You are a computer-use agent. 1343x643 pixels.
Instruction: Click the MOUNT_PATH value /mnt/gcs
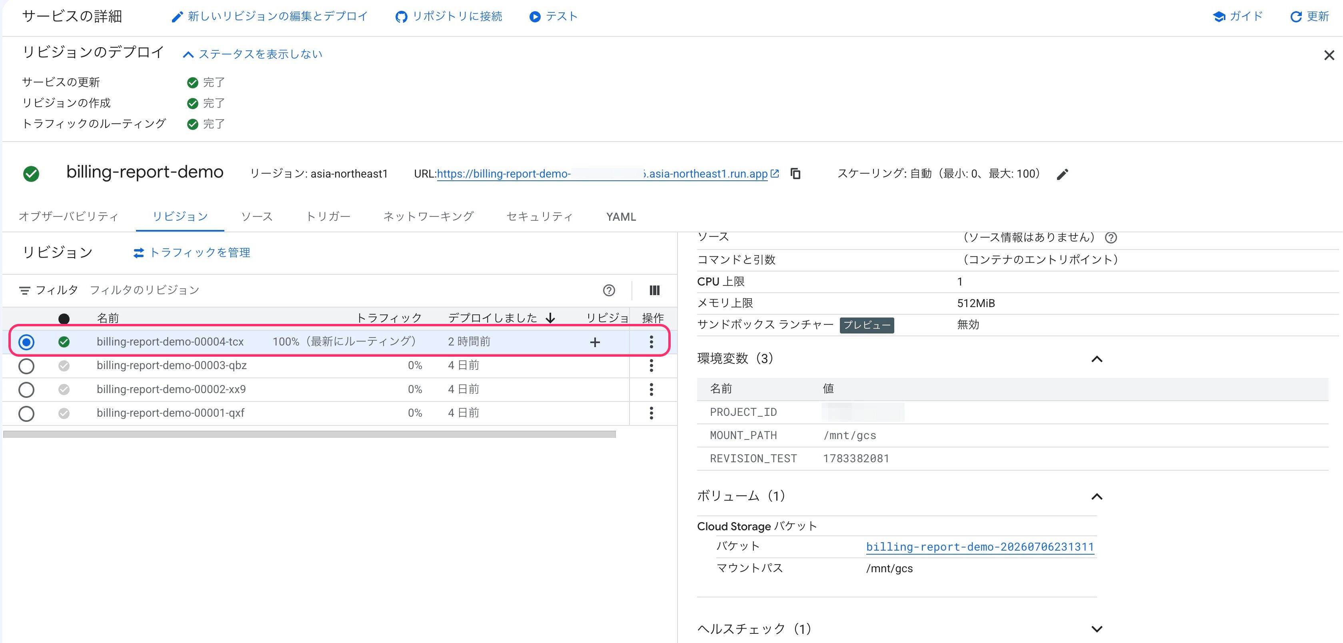(850, 435)
